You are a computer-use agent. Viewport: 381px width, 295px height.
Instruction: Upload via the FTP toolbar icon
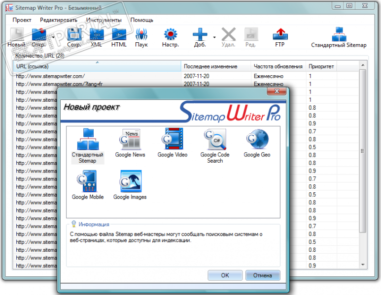(x=280, y=37)
